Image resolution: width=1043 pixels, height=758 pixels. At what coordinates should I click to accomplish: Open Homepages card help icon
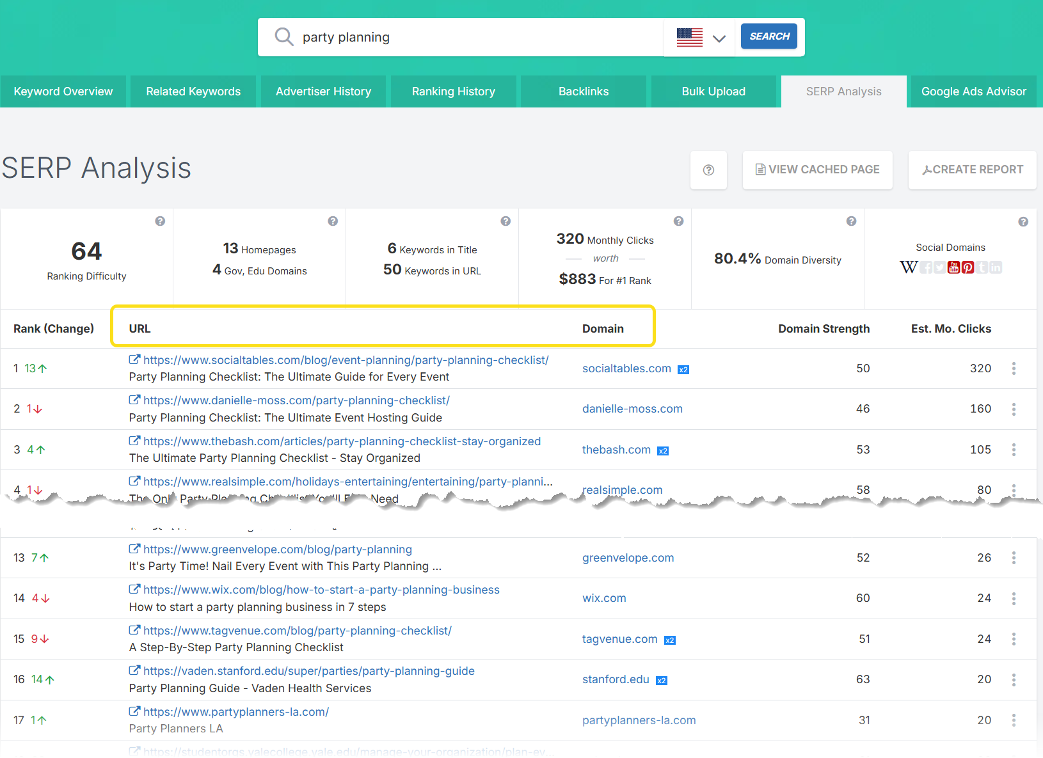click(x=333, y=221)
